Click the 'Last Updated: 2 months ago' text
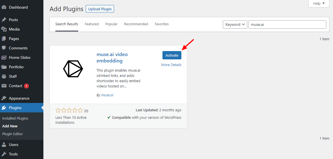Viewport: 333px width, 159px height. click(158, 110)
